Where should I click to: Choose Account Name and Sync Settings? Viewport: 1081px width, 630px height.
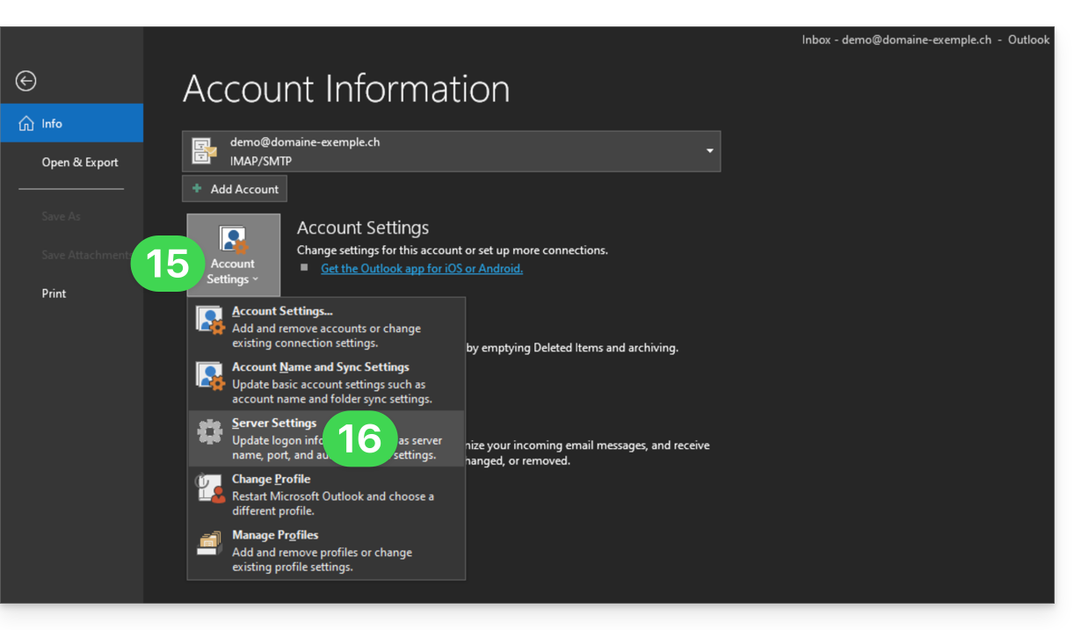326,383
